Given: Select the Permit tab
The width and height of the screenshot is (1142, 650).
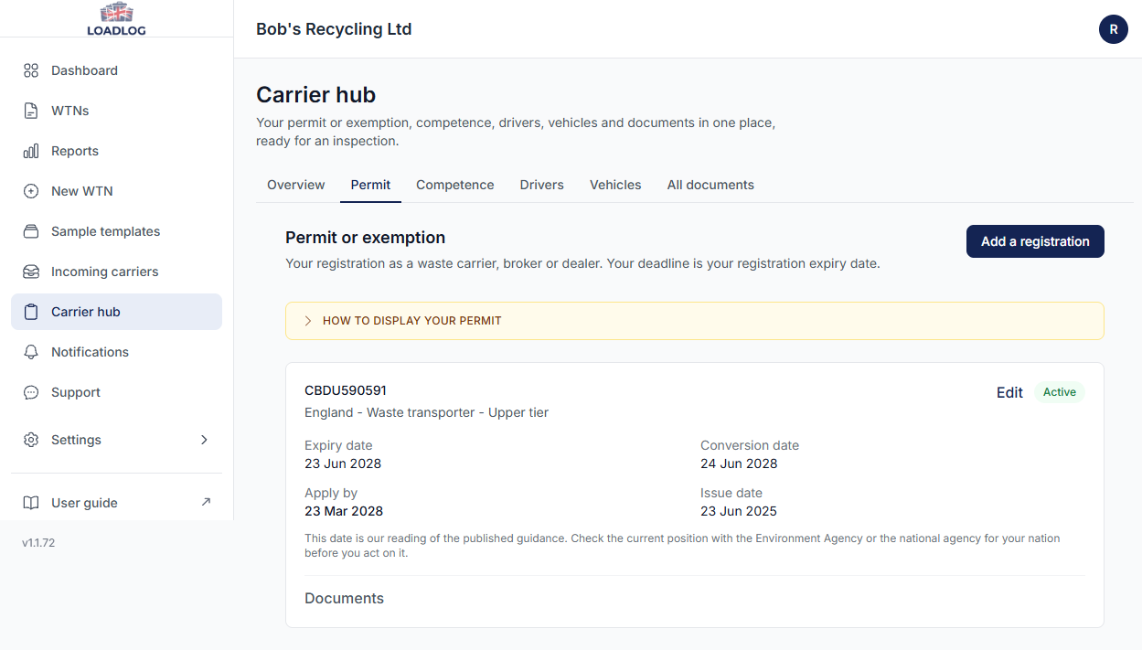Looking at the screenshot, I should coord(370,185).
